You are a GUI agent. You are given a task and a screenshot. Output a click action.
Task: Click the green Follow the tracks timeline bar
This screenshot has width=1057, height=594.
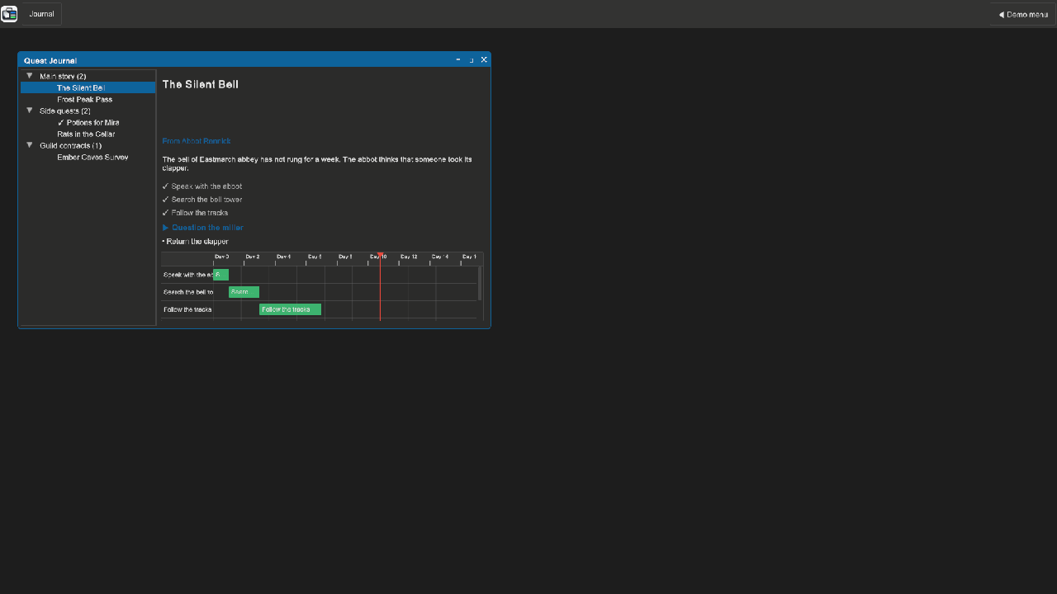pyautogui.click(x=290, y=309)
